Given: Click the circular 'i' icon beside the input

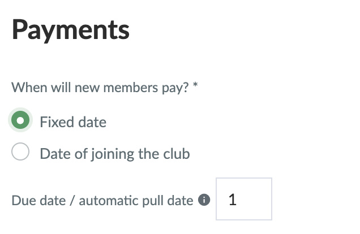Looking at the screenshot, I should tap(204, 200).
